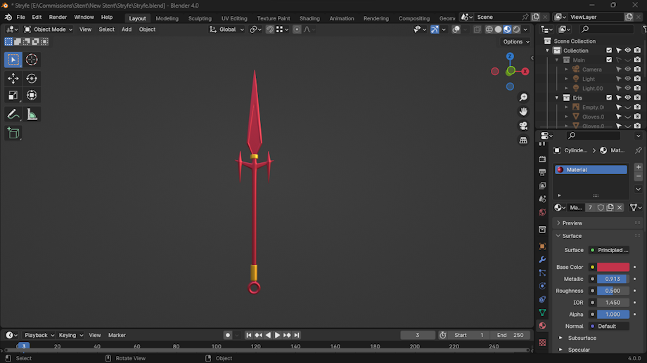Switch to the Sculpting workspace tab
Viewport: 647px width, 363px height.
(200, 18)
